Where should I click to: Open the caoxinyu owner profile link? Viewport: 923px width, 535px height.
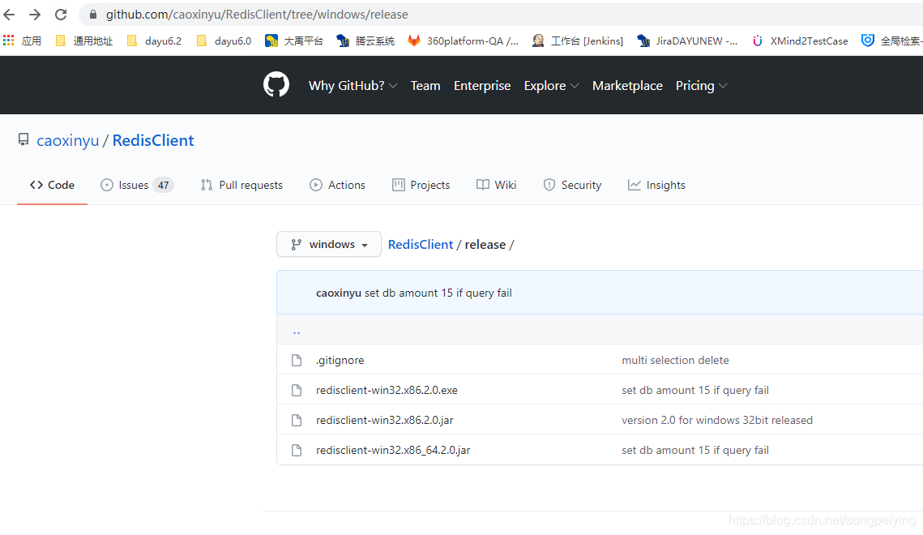pos(68,141)
